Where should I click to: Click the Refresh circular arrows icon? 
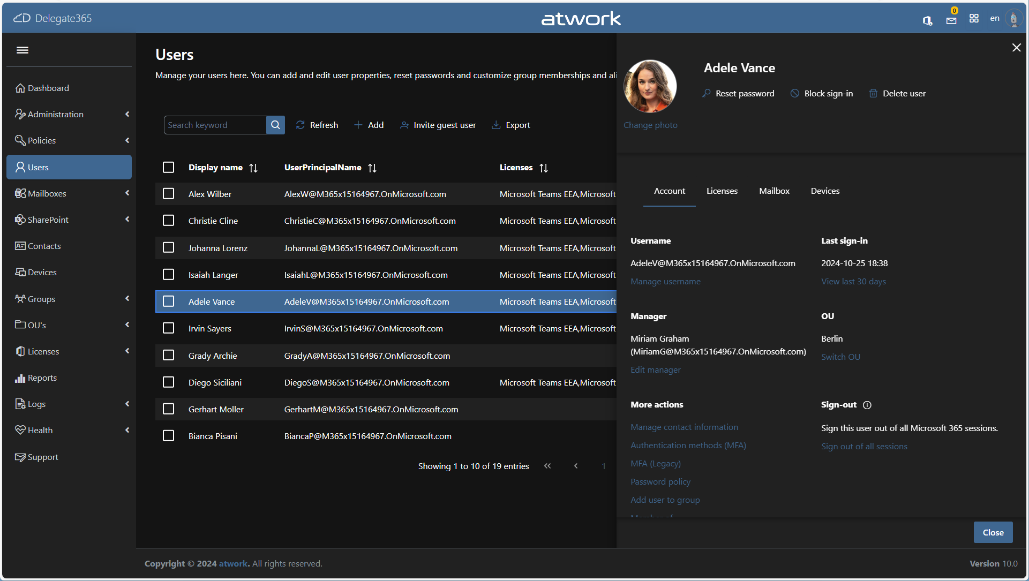click(x=301, y=125)
